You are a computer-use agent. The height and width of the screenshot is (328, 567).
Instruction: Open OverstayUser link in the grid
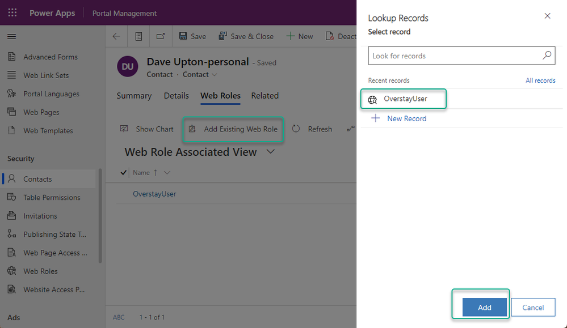click(x=154, y=194)
